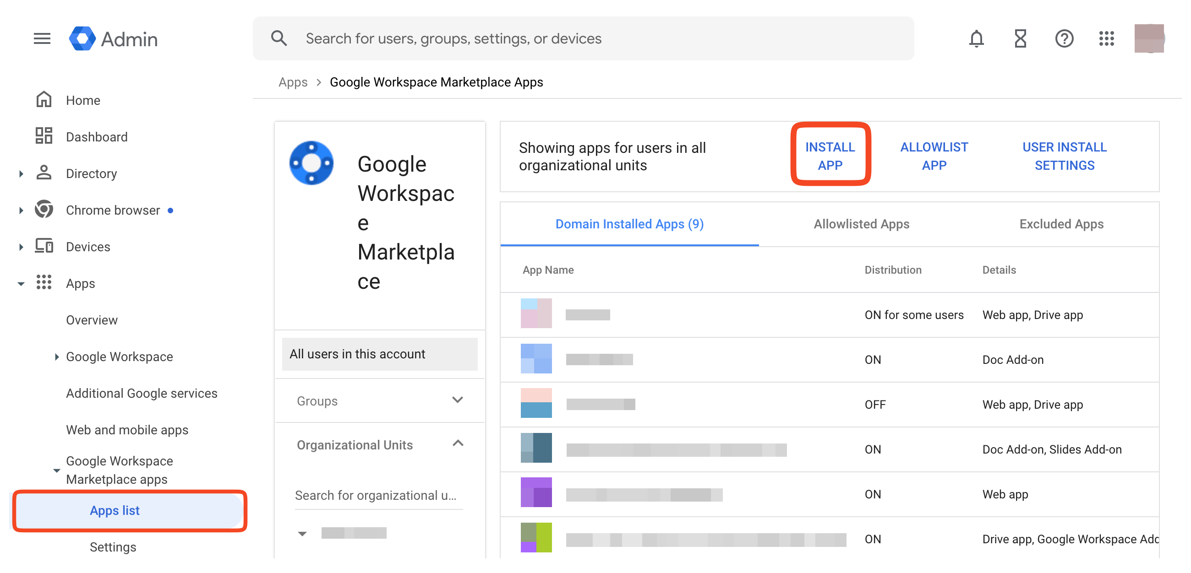Click 'Doc Add-on, Slides Add-on' details cell
Image resolution: width=1191 pixels, height=573 pixels.
click(1051, 449)
